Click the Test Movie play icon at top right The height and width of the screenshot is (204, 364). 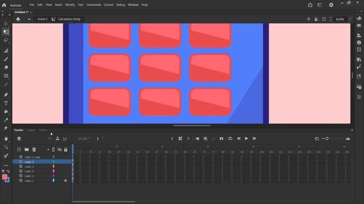click(331, 5)
